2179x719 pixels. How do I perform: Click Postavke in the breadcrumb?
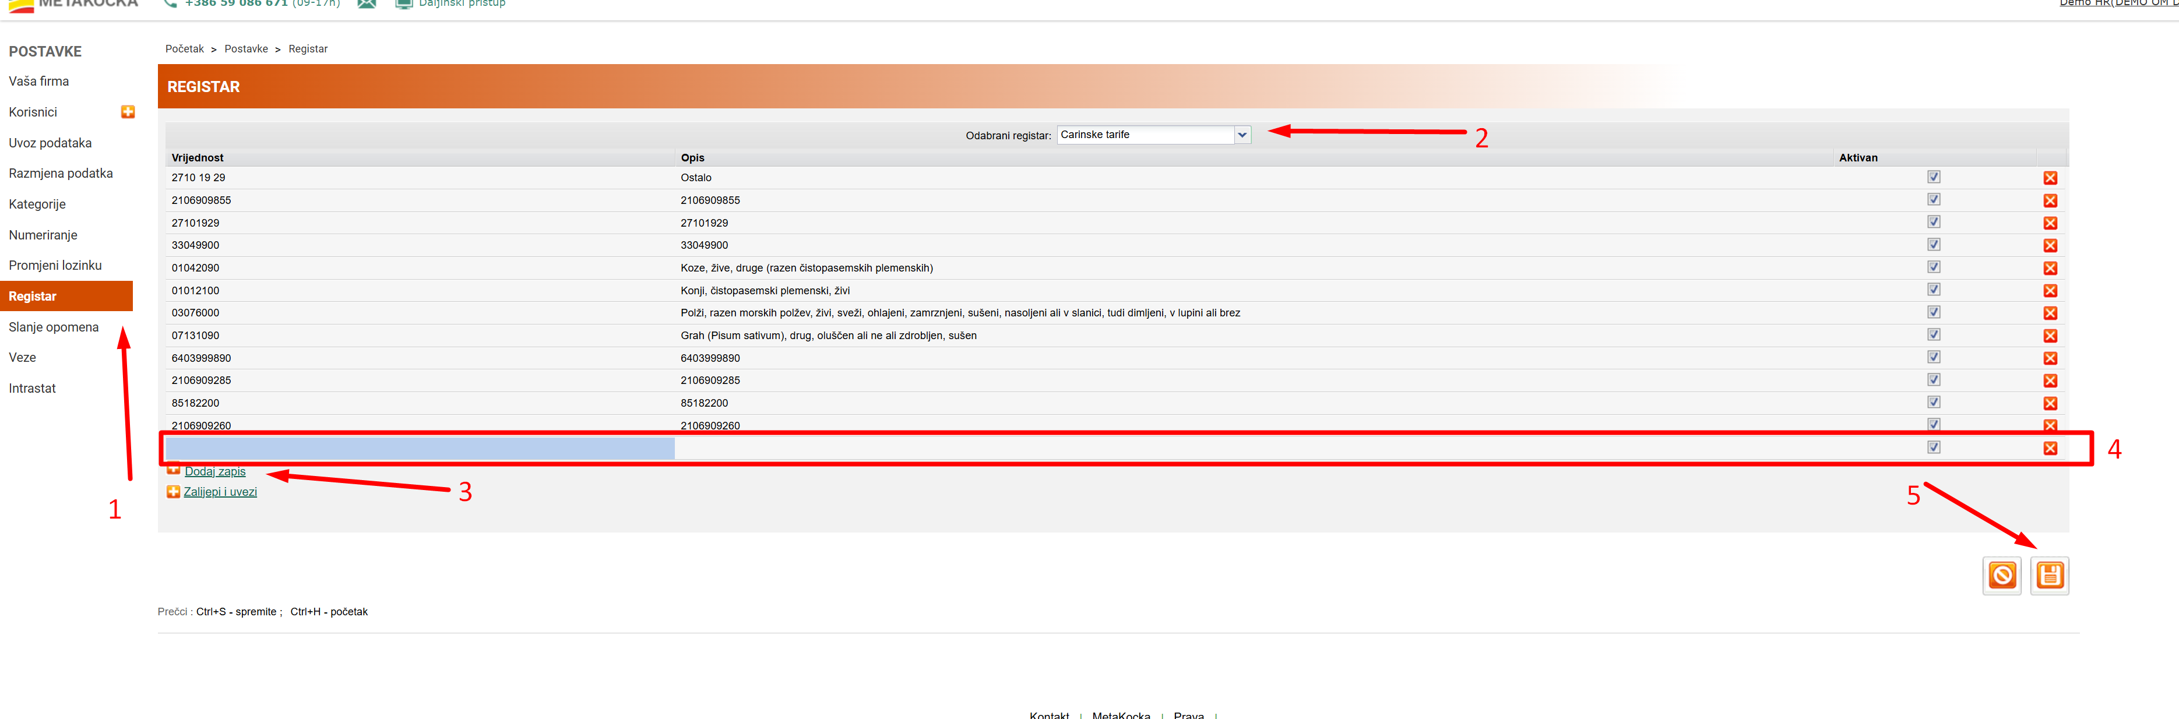[x=246, y=49]
